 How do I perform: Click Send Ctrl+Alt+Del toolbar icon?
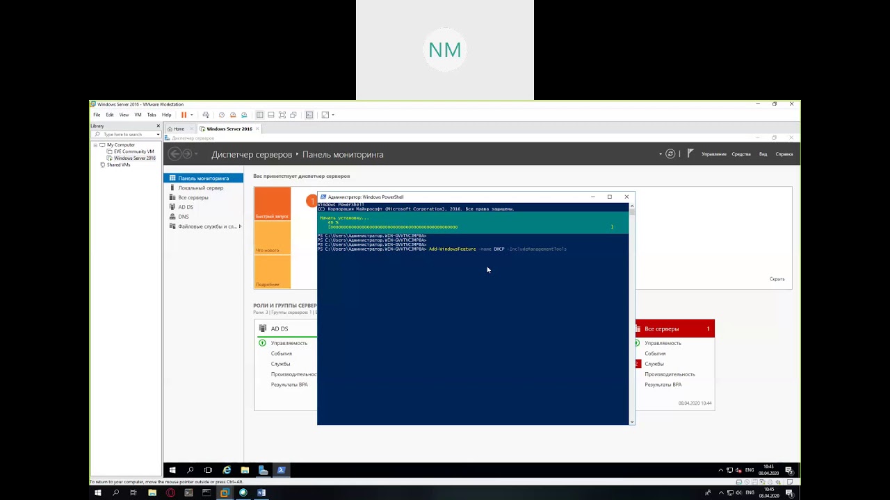(206, 115)
